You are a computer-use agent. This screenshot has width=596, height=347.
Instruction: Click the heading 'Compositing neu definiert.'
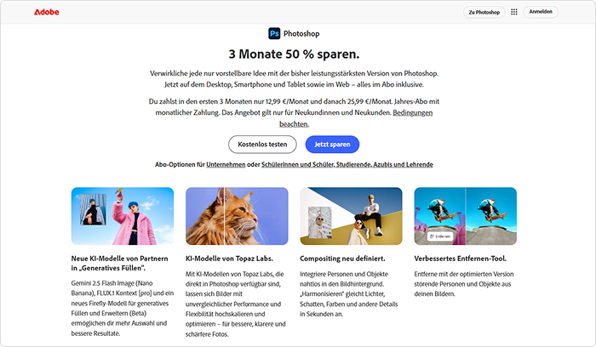[342, 259]
